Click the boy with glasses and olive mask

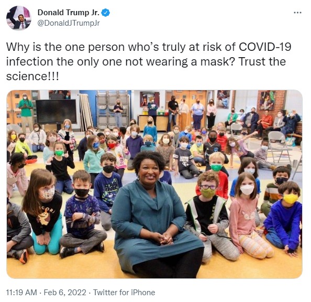pyautogui.click(x=208, y=214)
